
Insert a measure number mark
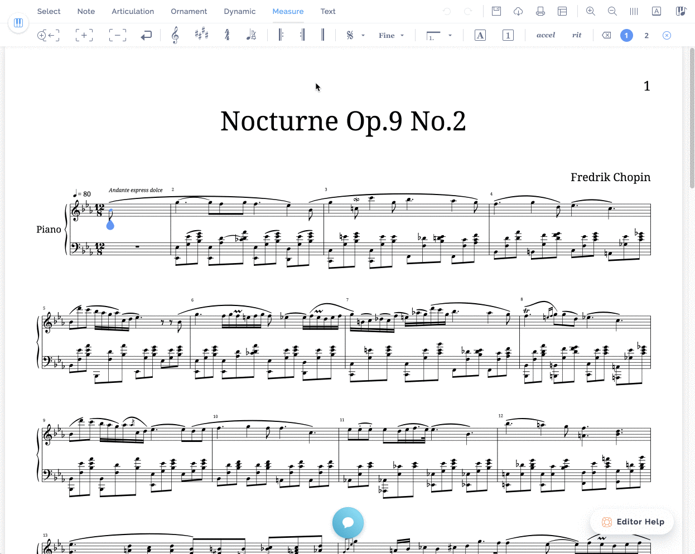508,35
